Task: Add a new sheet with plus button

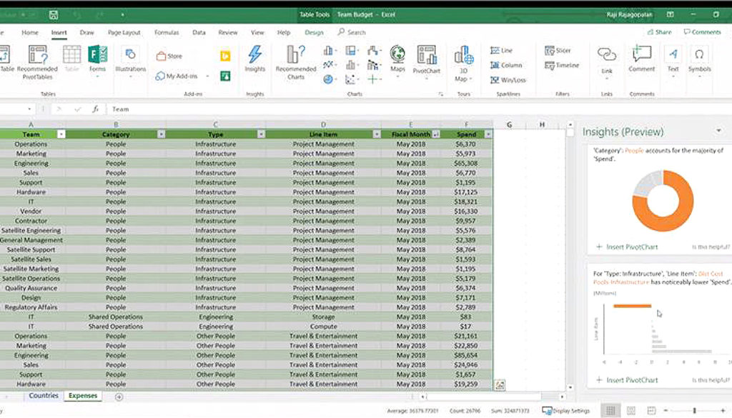Action: coord(119,397)
